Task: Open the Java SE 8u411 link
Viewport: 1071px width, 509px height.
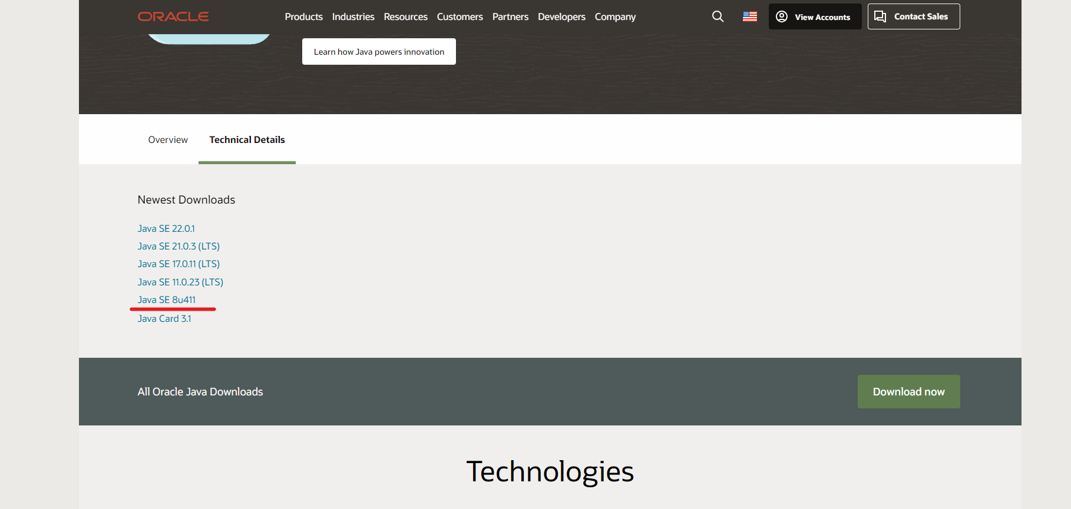Action: point(167,300)
